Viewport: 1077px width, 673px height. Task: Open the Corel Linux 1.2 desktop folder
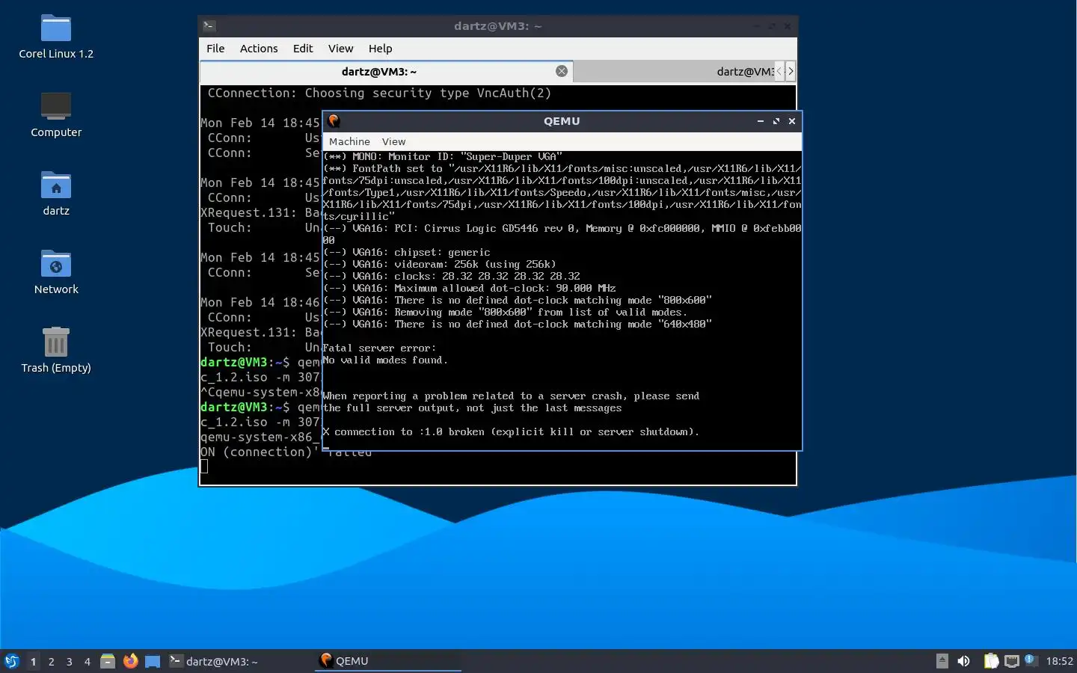click(x=56, y=36)
